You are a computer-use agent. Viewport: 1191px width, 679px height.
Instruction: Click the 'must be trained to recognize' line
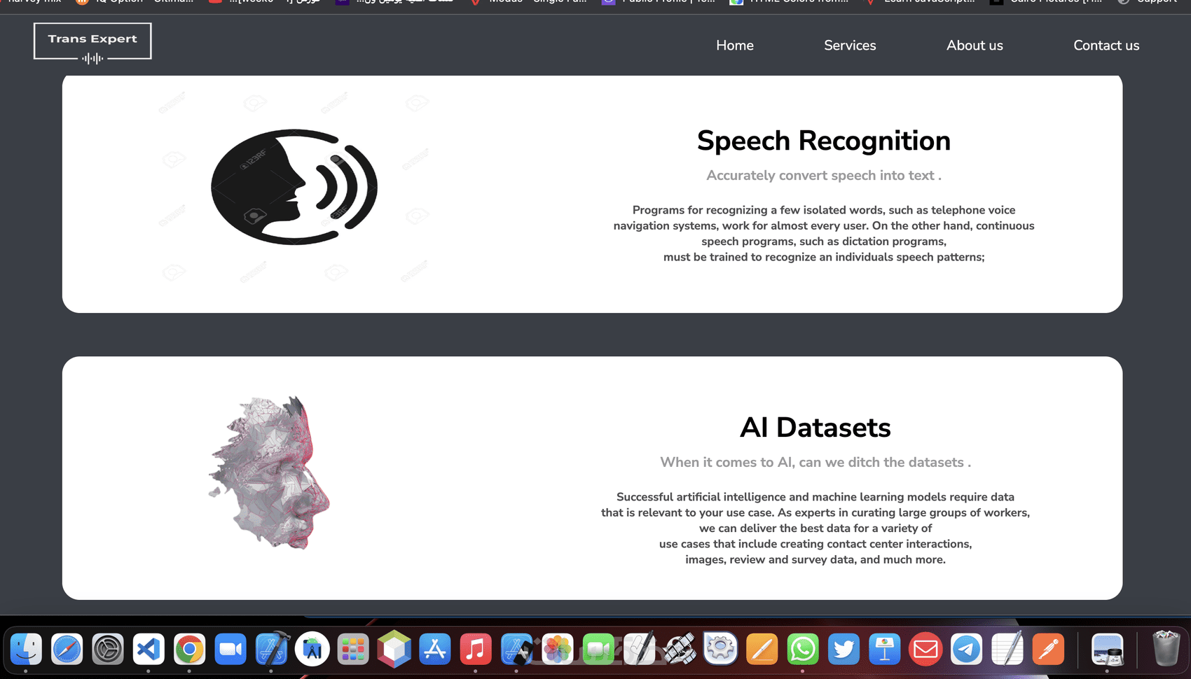[824, 257]
